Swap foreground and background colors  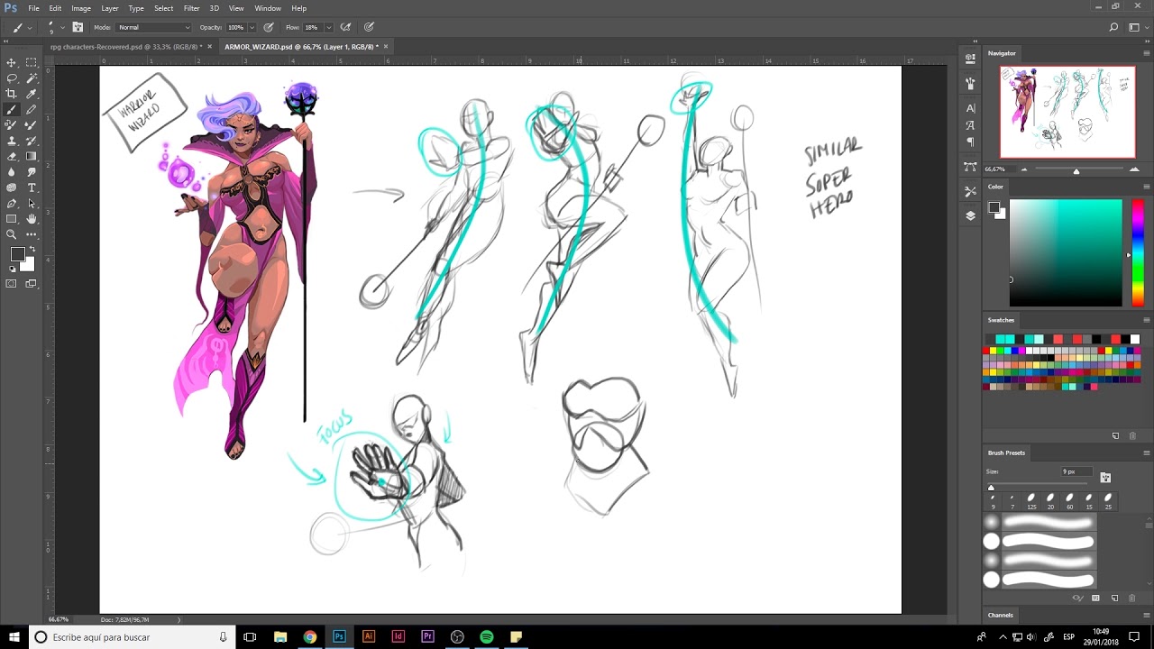(32, 250)
